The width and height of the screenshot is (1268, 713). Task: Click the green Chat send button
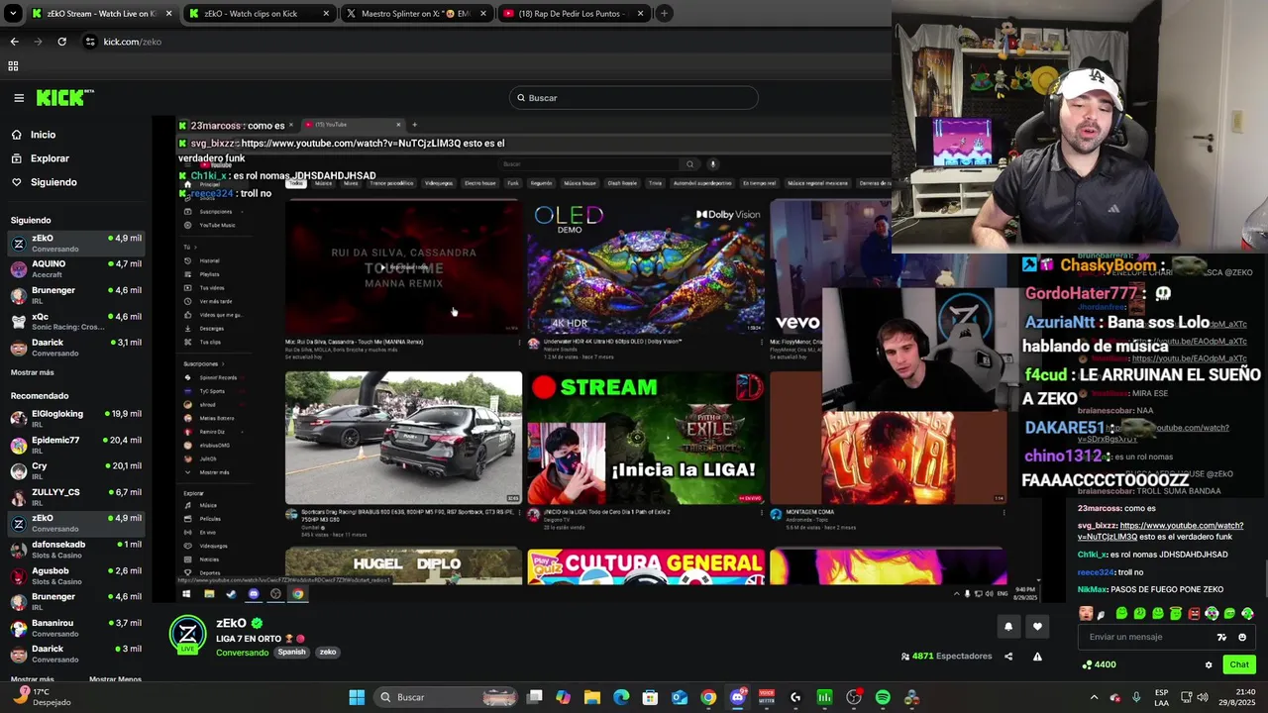click(x=1238, y=664)
